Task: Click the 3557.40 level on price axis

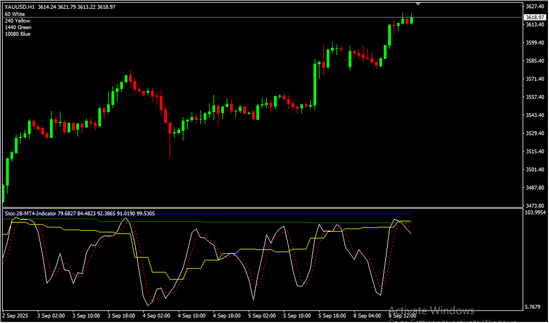Action: [534, 97]
